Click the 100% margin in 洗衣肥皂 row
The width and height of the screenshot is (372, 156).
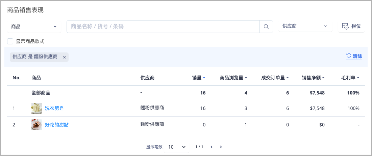tap(353, 108)
